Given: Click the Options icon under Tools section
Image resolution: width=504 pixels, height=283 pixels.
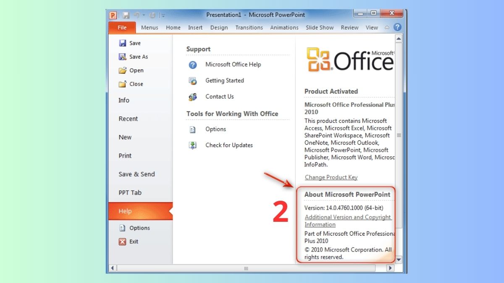Looking at the screenshot, I should pos(193,130).
